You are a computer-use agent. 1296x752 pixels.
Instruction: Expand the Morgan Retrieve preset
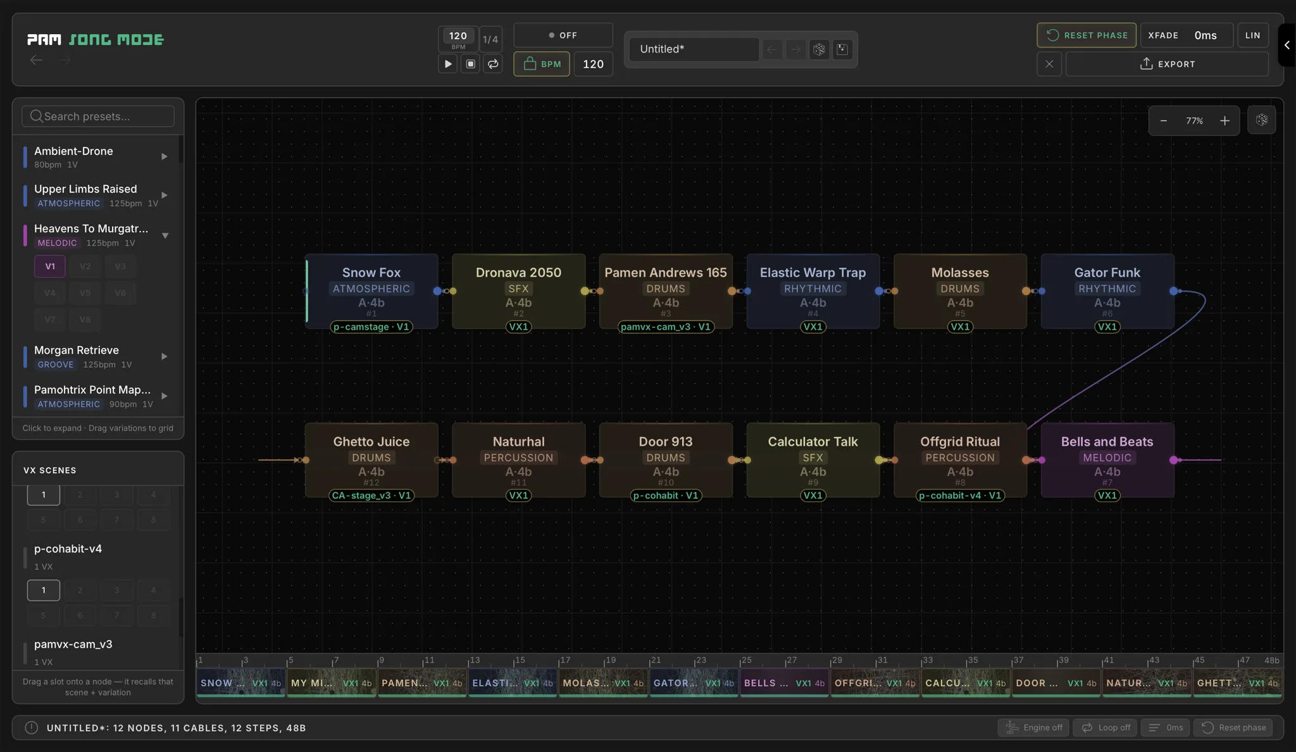tap(164, 356)
